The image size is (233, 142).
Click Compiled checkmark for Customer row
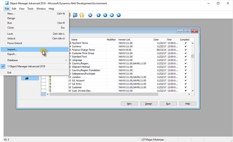point(185,87)
